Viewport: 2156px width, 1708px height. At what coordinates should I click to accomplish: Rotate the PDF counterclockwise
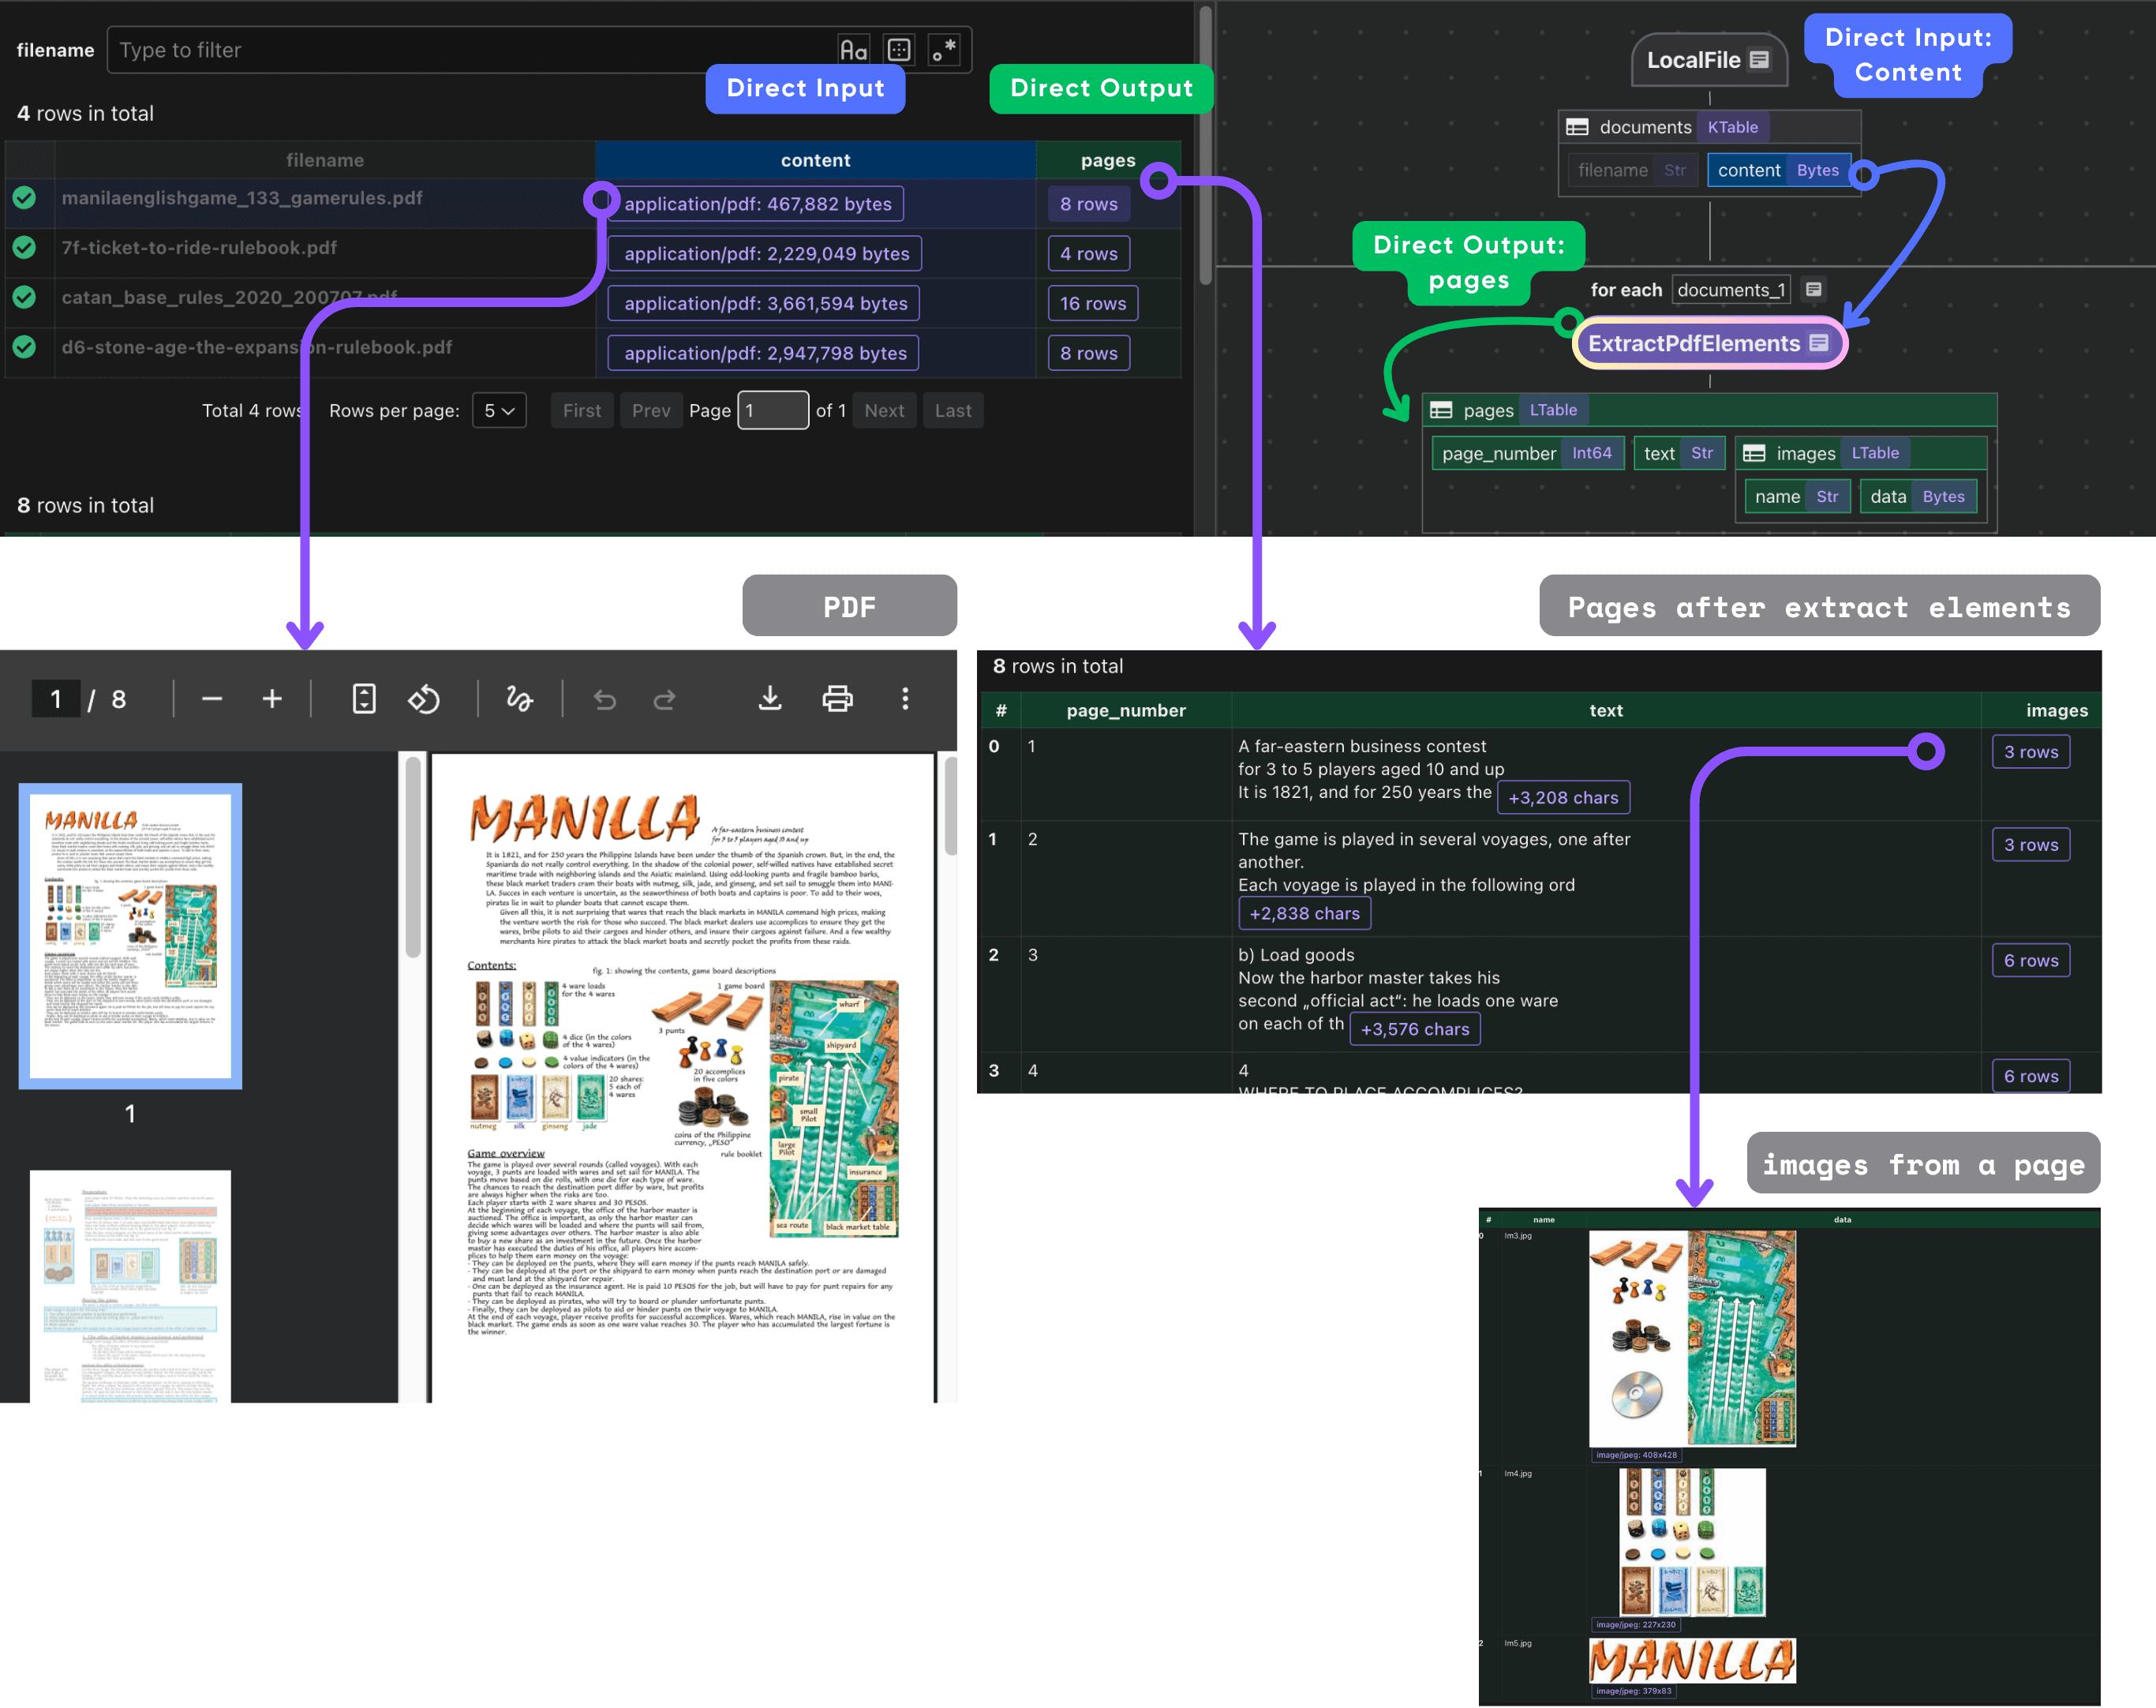pos(424,699)
